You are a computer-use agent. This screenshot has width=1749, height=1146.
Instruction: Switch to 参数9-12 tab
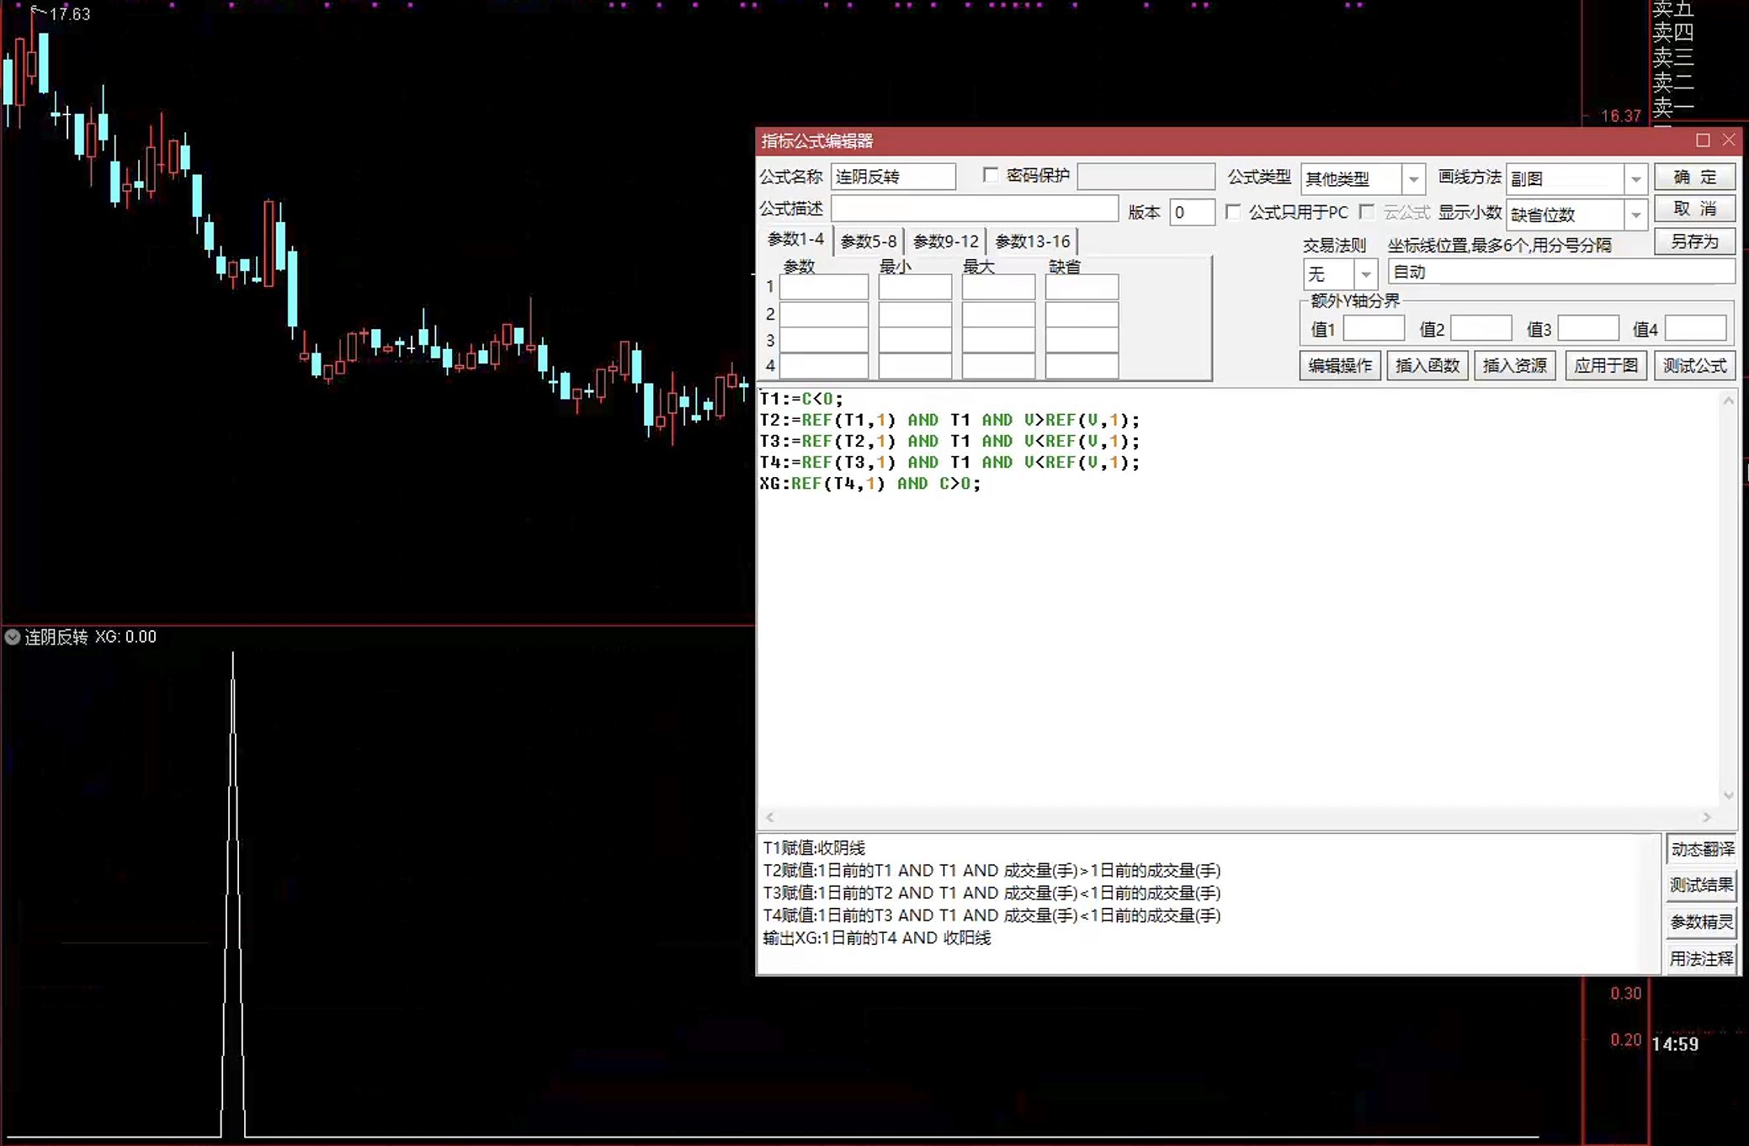click(946, 241)
